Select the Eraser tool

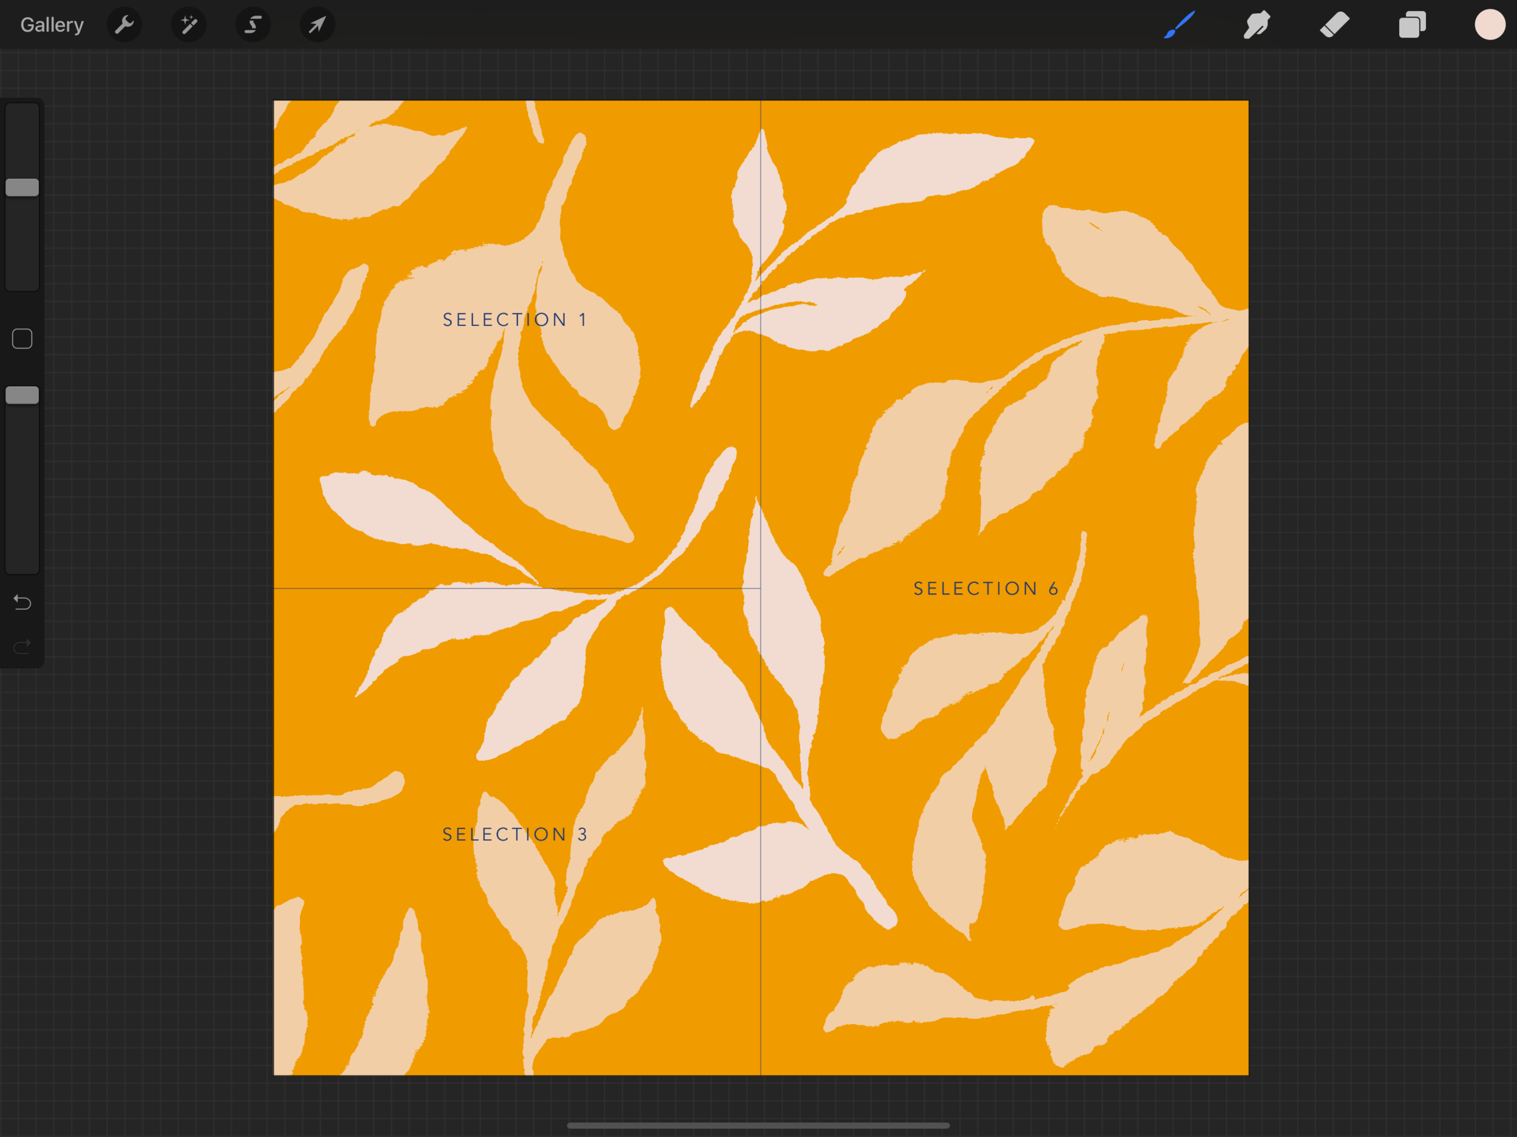click(1334, 25)
